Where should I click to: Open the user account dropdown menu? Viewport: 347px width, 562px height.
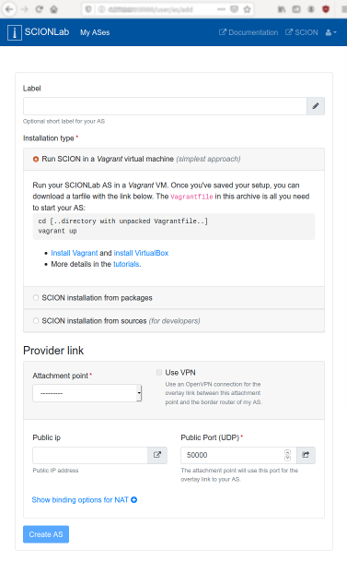331,32
